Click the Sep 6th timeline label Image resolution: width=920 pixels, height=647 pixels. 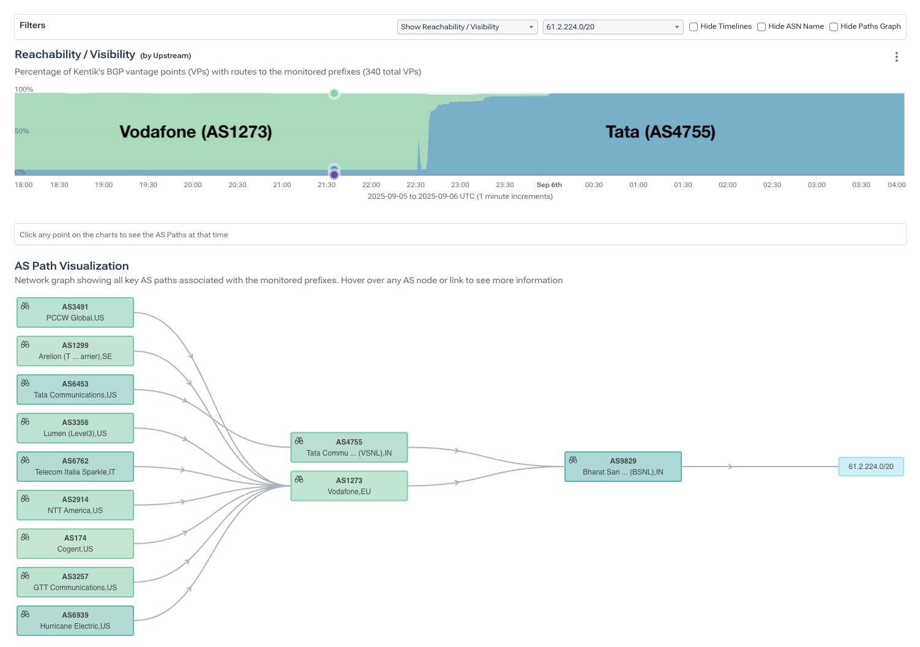pos(549,185)
